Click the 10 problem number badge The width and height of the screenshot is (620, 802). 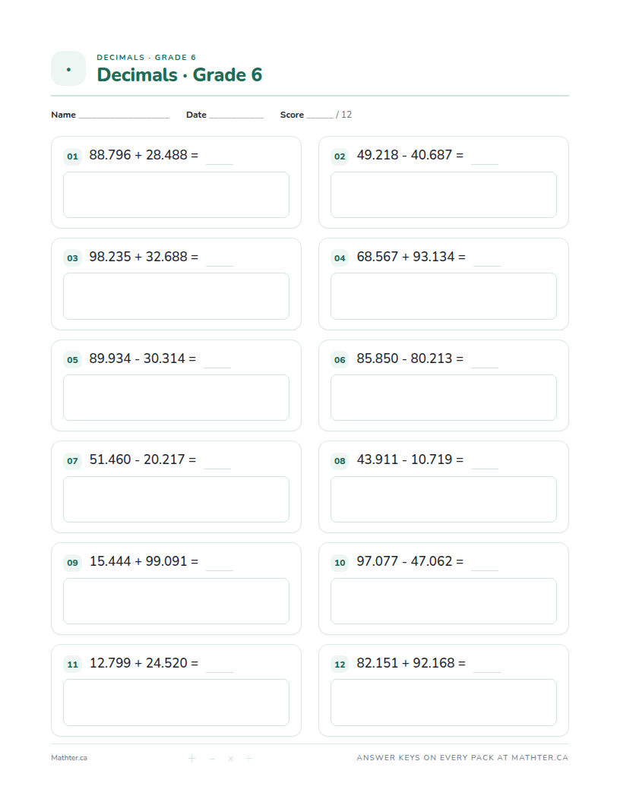pyautogui.click(x=340, y=563)
